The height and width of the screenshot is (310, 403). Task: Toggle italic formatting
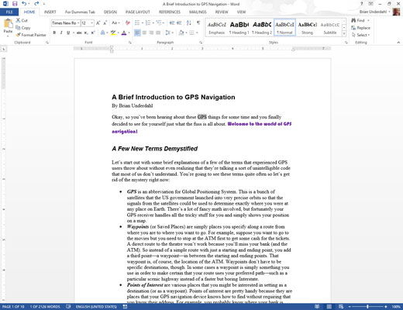point(61,33)
